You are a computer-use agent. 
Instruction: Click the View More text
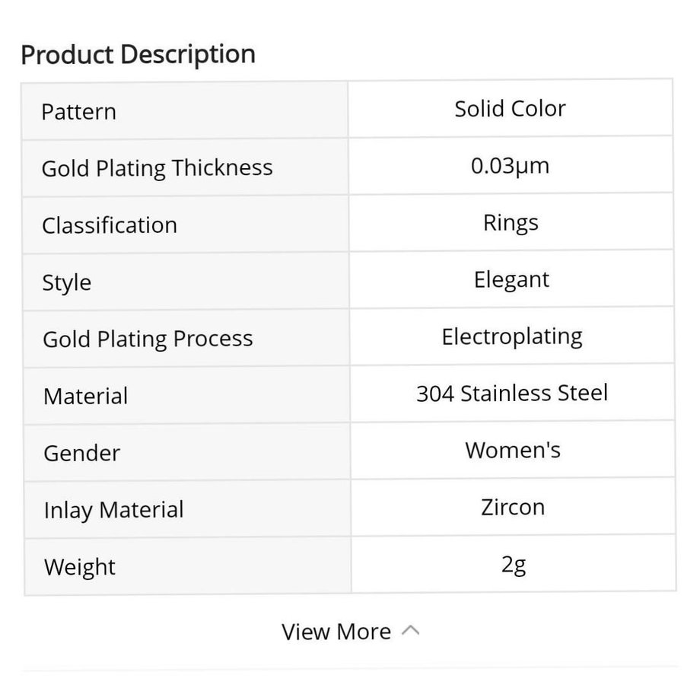[x=336, y=632]
